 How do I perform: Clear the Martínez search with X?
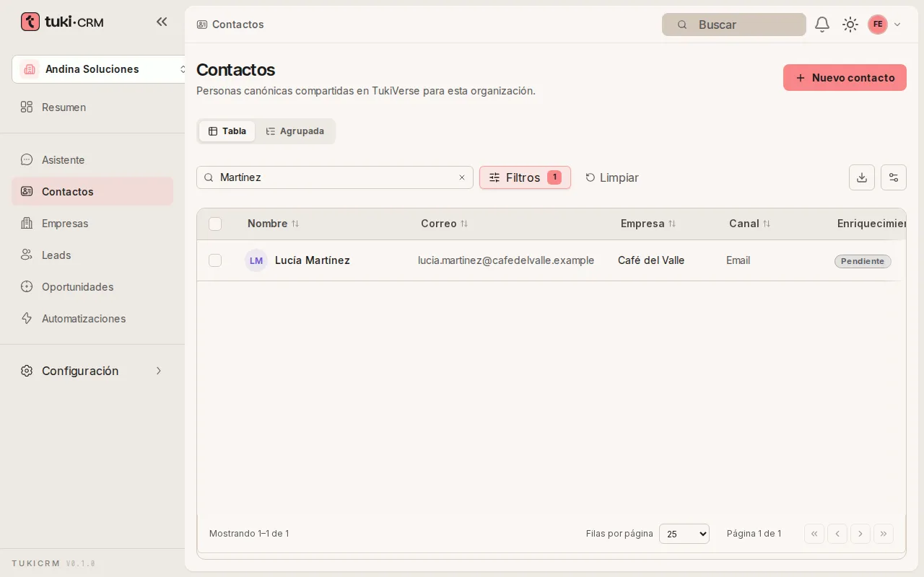click(x=462, y=177)
